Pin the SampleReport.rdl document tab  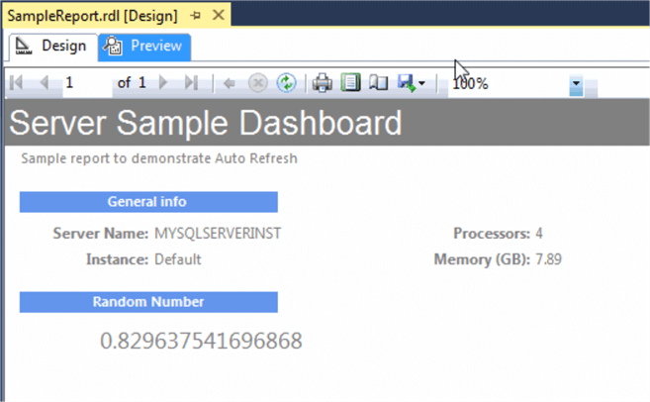click(195, 16)
